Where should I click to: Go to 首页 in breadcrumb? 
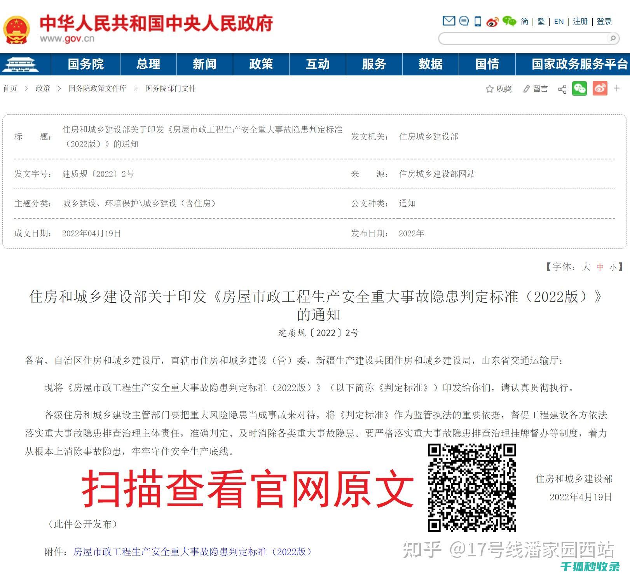coord(10,89)
